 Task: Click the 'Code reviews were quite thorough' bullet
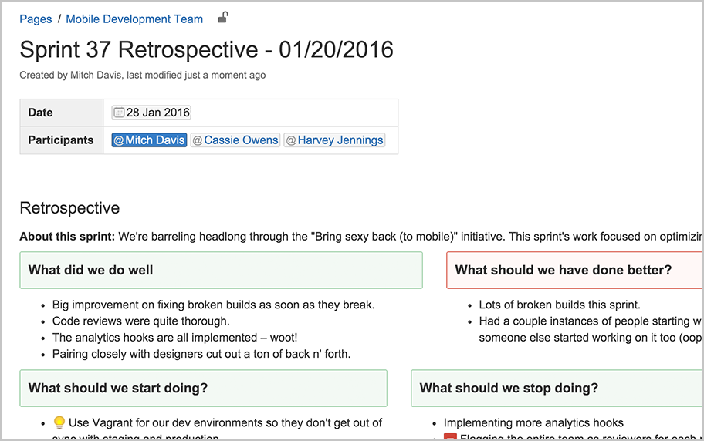pyautogui.click(x=140, y=321)
